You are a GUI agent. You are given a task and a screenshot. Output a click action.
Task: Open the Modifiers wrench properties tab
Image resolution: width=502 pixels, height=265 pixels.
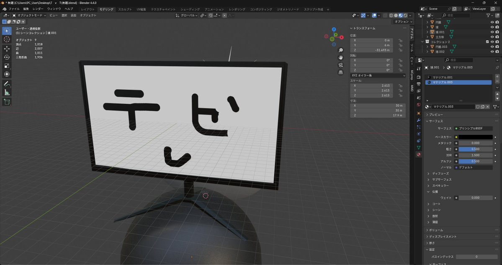[x=418, y=120]
